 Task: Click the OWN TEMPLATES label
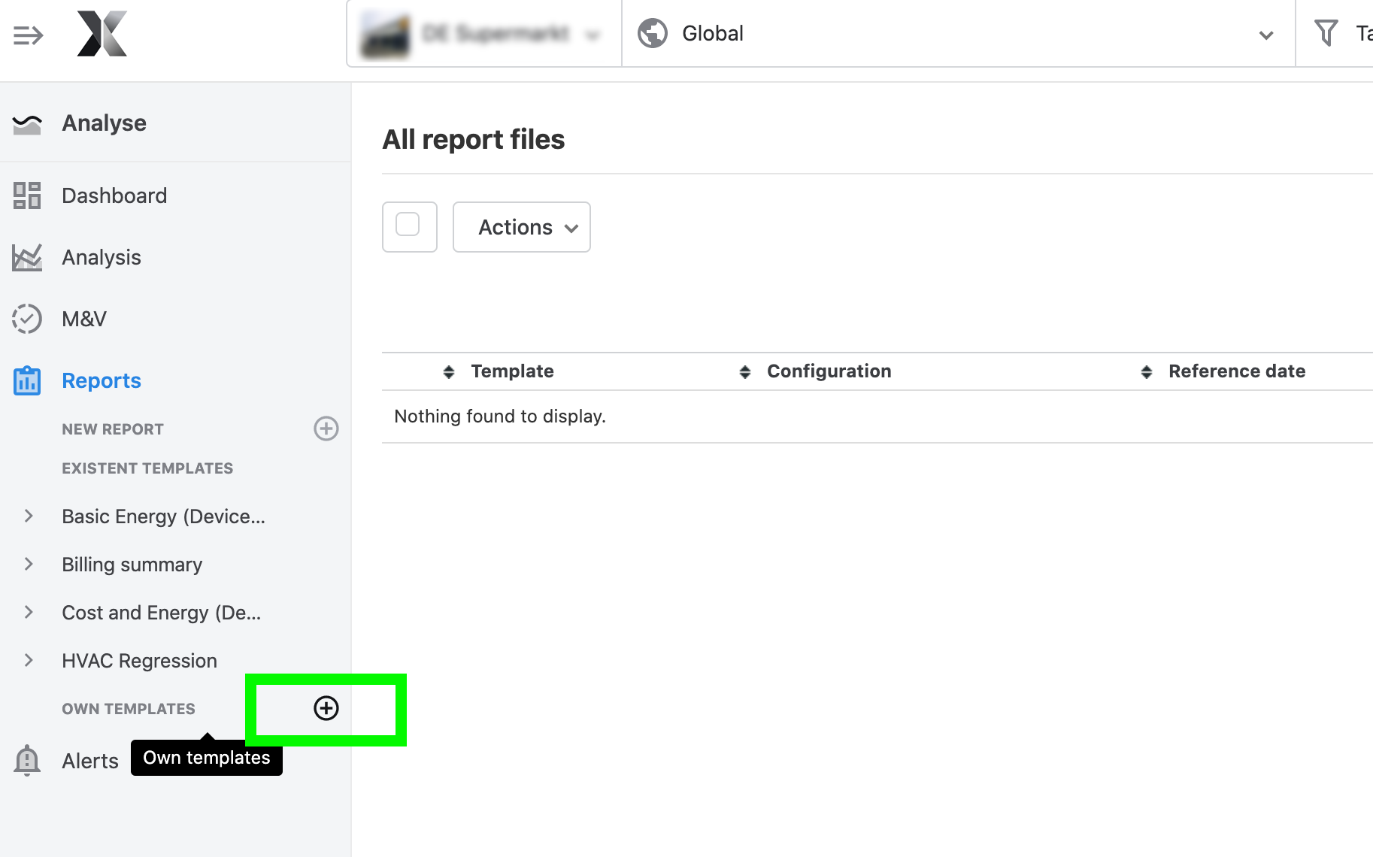pos(129,709)
